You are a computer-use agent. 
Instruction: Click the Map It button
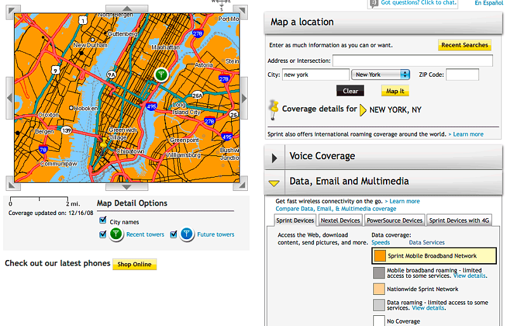[x=395, y=91]
